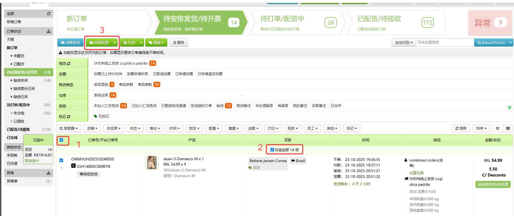Click the 试算运费 link
The height and width of the screenshot is (216, 514).
coord(417,173)
